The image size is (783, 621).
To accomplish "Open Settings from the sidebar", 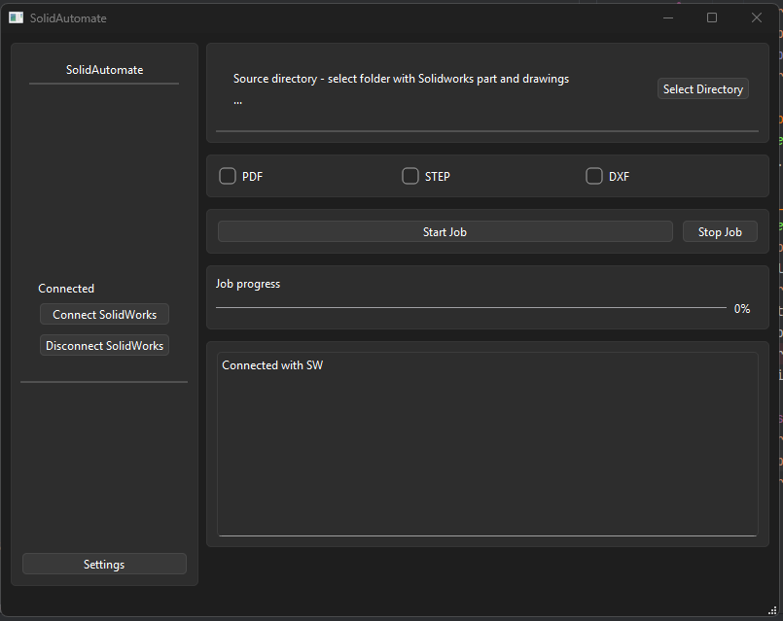I will coord(104,564).
